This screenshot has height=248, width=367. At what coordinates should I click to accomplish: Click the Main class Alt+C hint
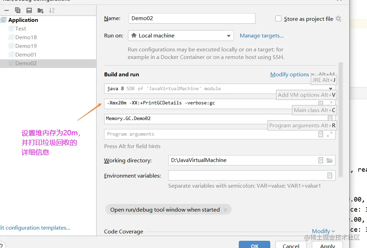coord(315,110)
